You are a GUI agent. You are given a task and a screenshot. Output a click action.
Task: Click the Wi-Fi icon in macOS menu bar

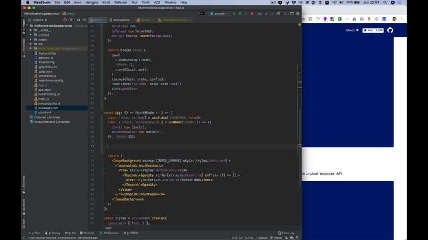tap(334, 3)
